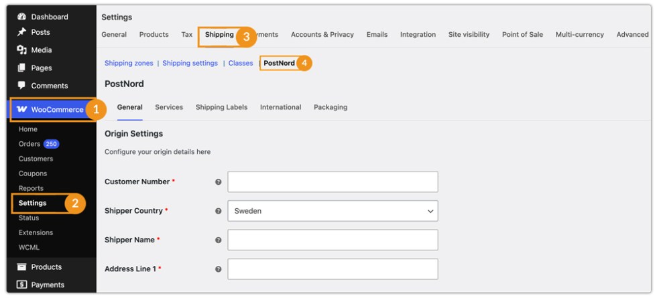This screenshot has height=298, width=657.
Task: Open WooCommerce Settings submenu item
Action: point(32,203)
